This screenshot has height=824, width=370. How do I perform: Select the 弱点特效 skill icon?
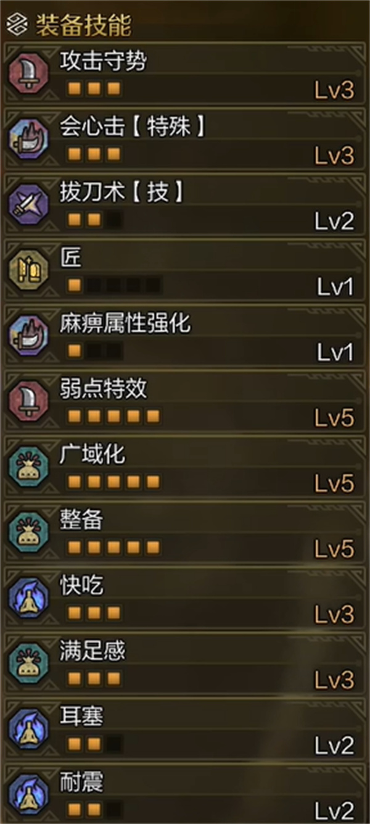(28, 402)
